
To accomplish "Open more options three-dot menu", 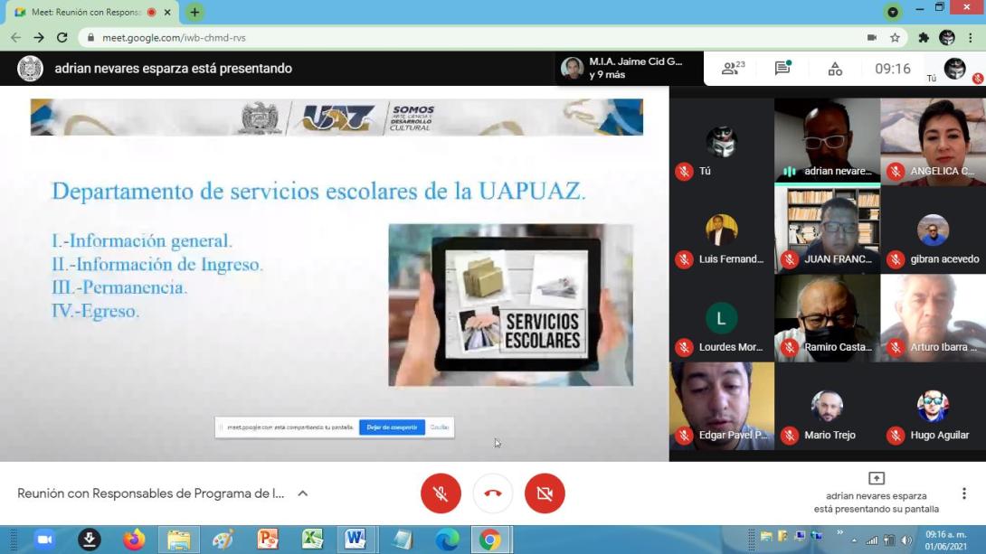I will (963, 493).
